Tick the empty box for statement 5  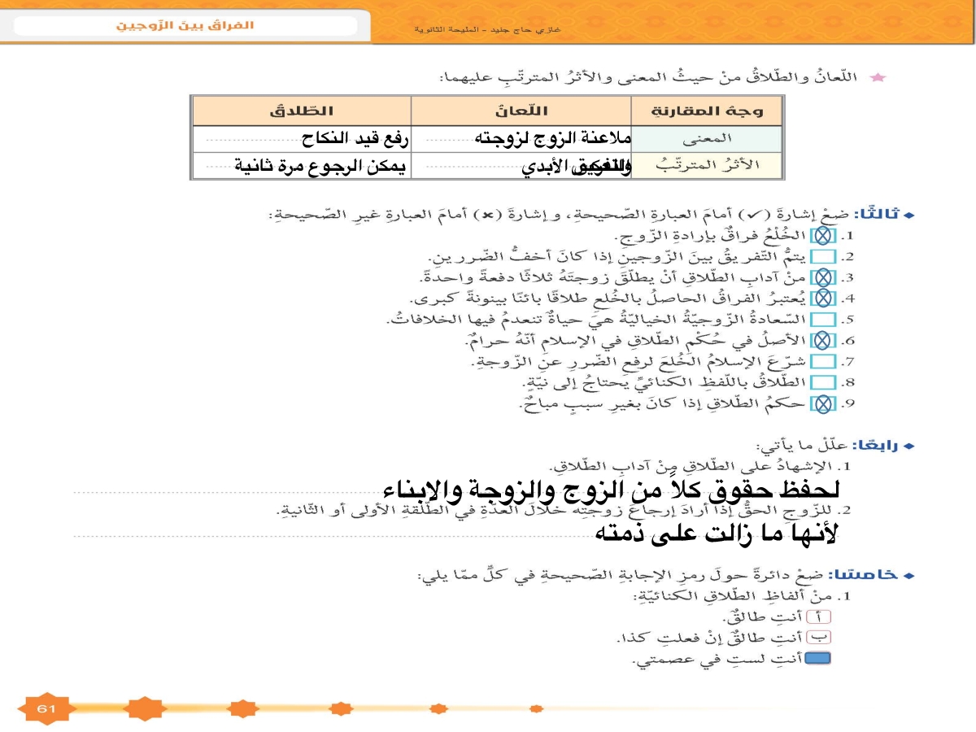point(823,320)
